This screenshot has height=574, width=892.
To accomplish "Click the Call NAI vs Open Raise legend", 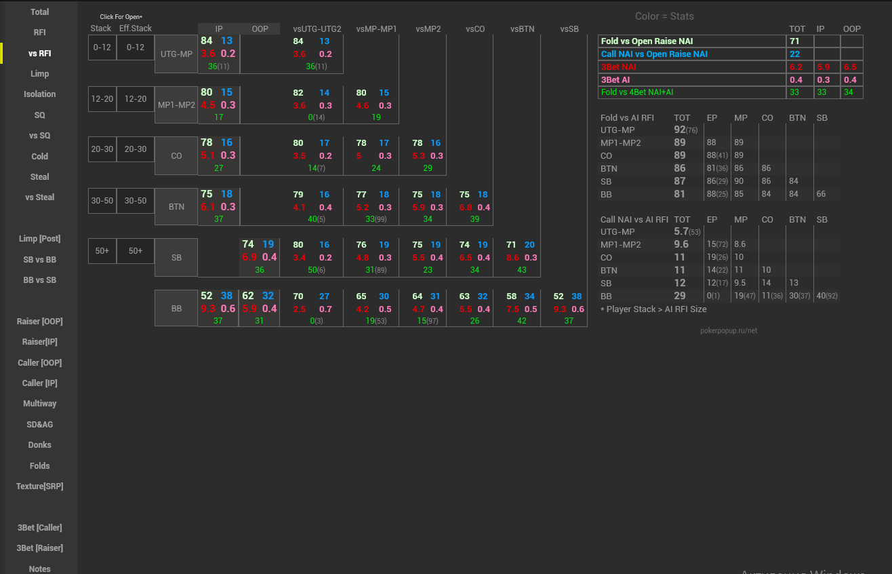I will coord(691,54).
